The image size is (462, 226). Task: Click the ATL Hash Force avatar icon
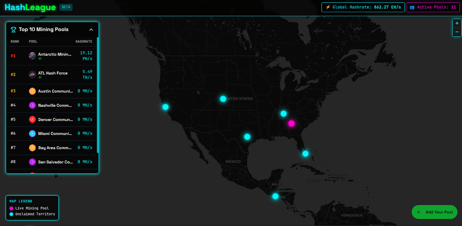(32, 75)
